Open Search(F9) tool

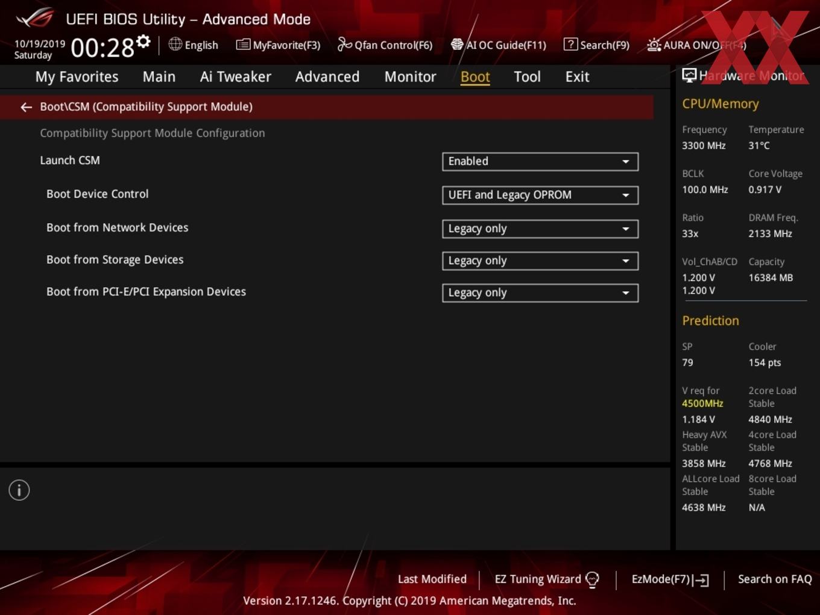596,45
